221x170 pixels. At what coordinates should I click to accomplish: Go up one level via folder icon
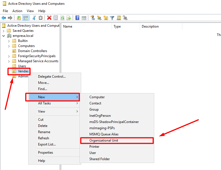19,18
